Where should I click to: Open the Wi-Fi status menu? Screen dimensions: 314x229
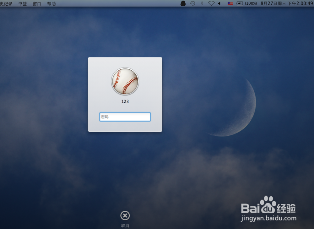[x=211, y=3]
